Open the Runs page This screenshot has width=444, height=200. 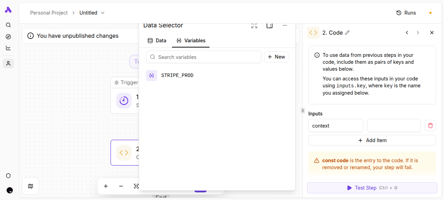[406, 13]
